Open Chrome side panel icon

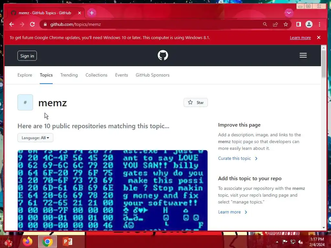[x=298, y=24]
